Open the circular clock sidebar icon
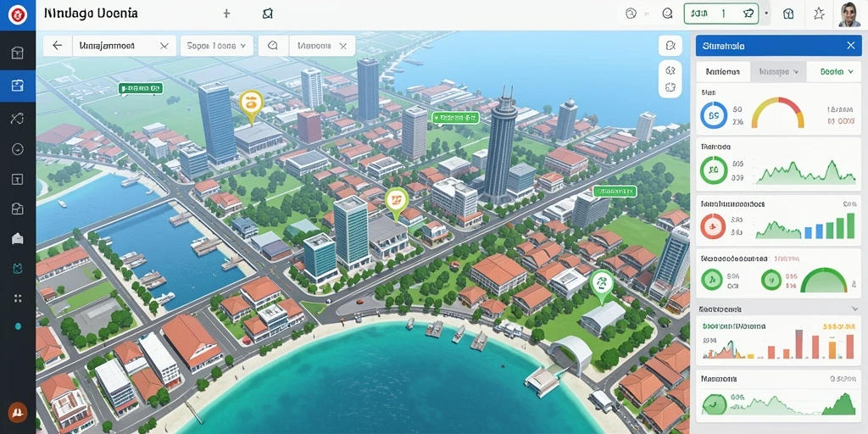The image size is (868, 434). tap(18, 149)
